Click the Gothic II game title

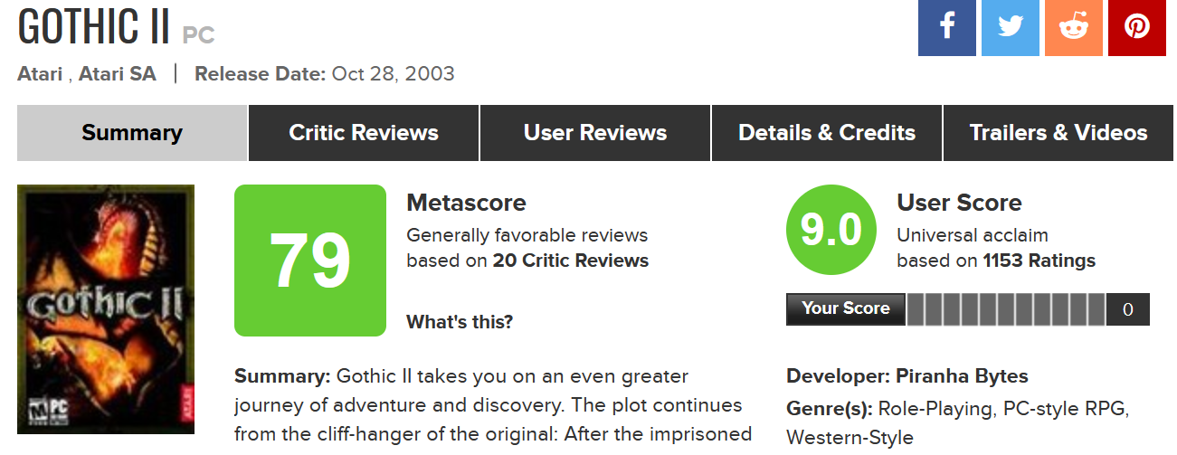coord(94,28)
